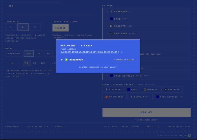
Task: Click the GME ticker text
Action: coord(159,54)
